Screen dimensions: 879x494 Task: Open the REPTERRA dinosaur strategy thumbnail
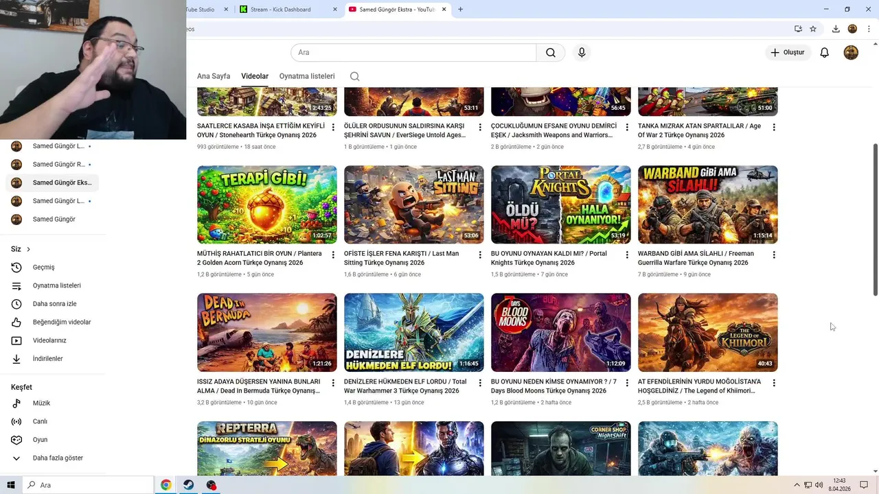pos(267,449)
